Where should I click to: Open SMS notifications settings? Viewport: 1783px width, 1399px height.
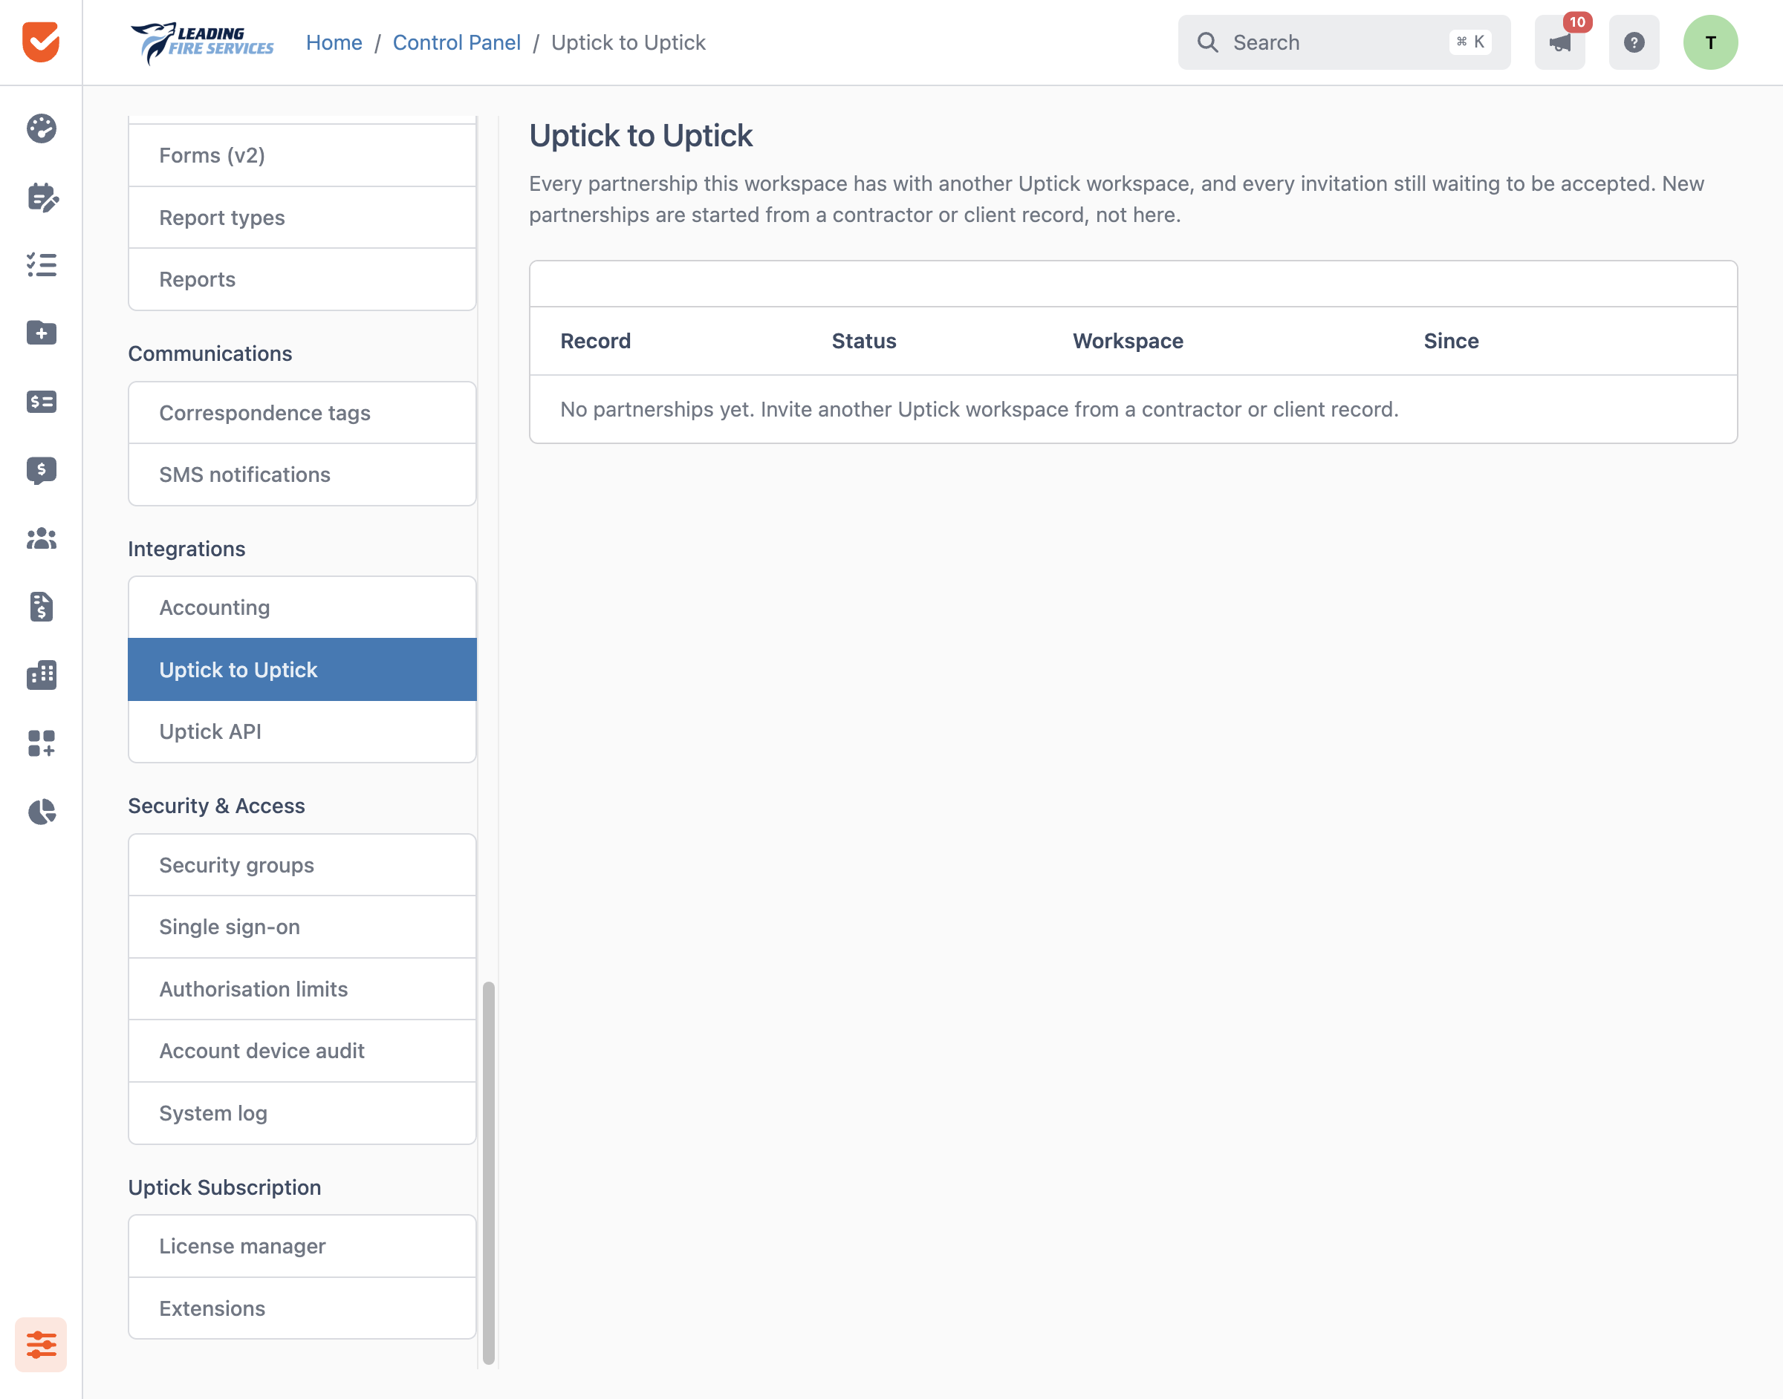pos(302,475)
